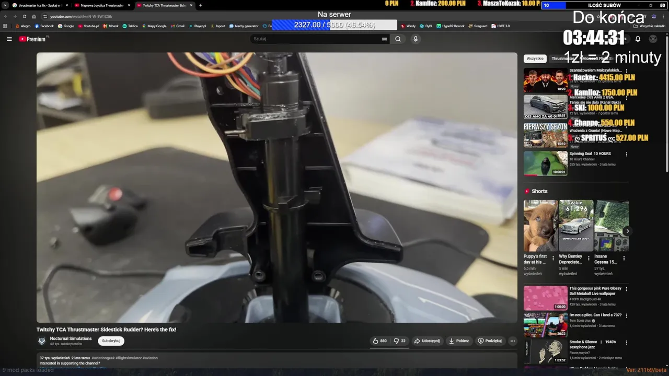Share video via Udostępnij button

(427, 341)
